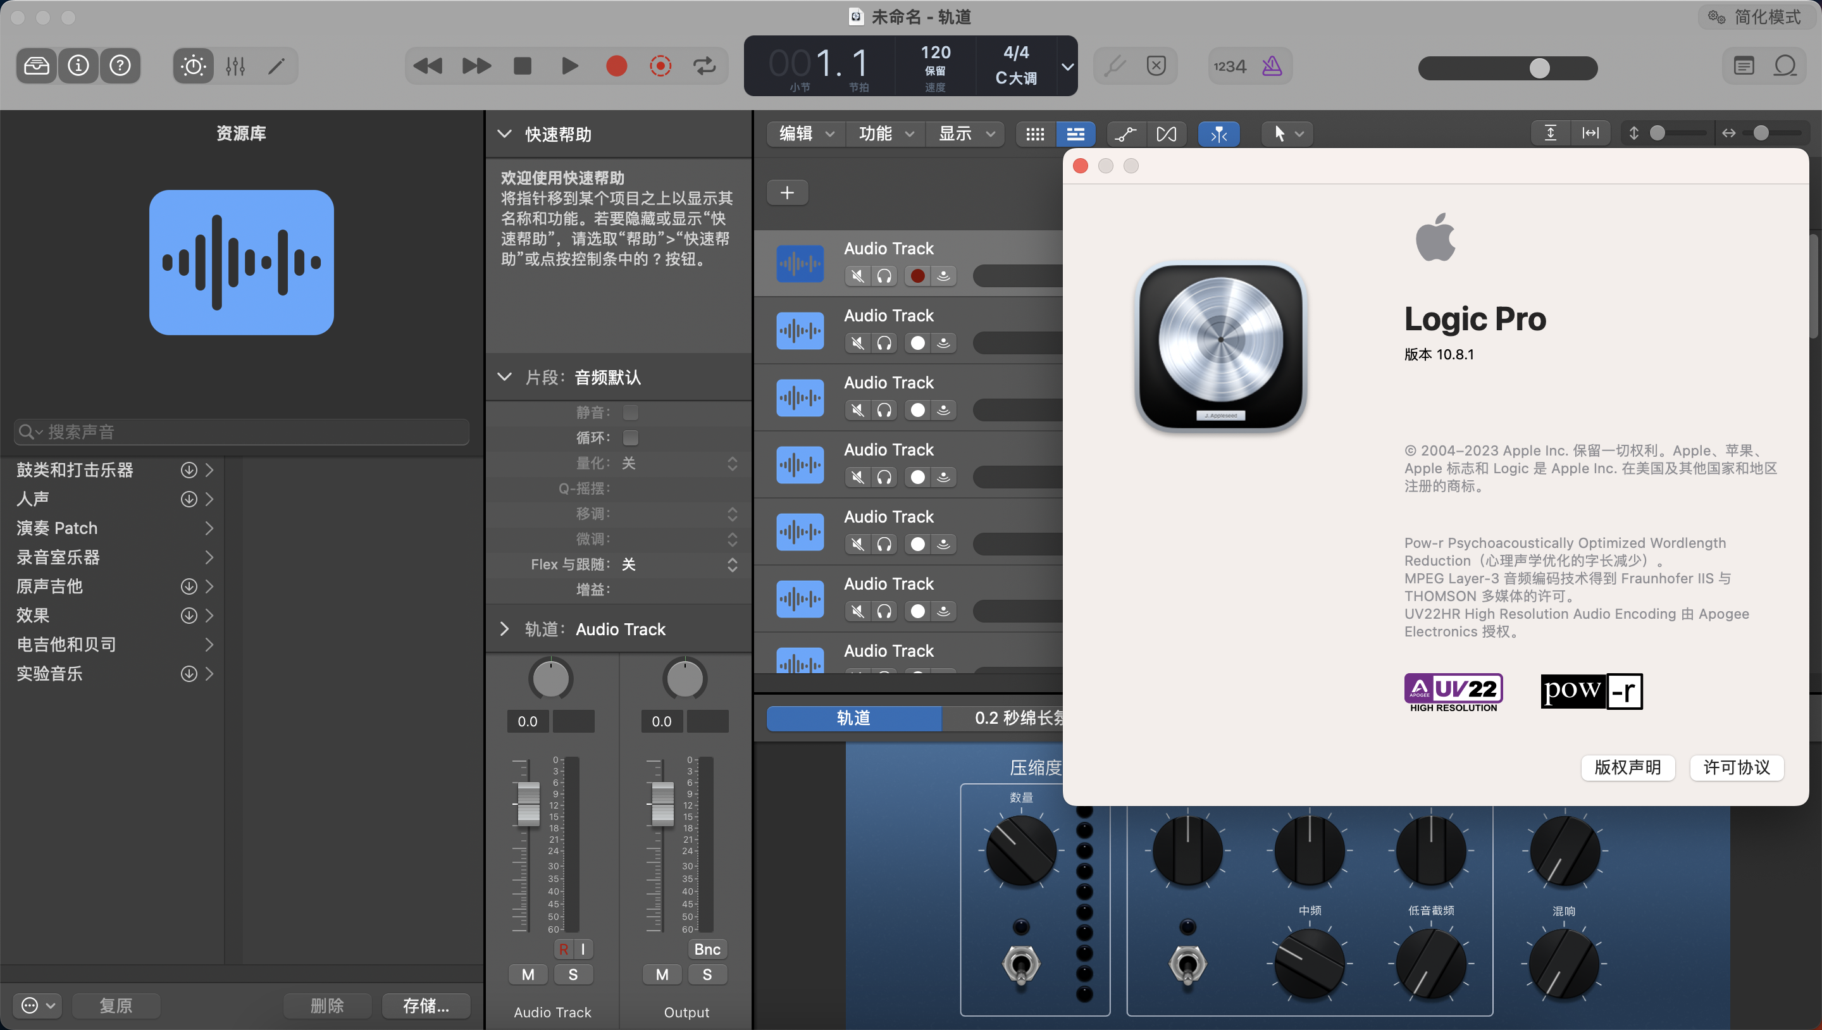Click the 复原 button in library
The image size is (1822, 1030).
pyautogui.click(x=115, y=1005)
